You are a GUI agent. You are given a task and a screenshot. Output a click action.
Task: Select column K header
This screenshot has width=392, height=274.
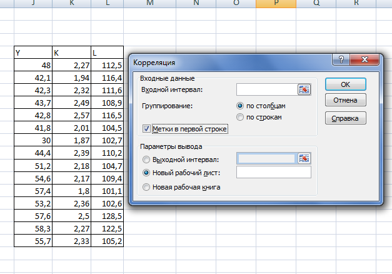72,4
